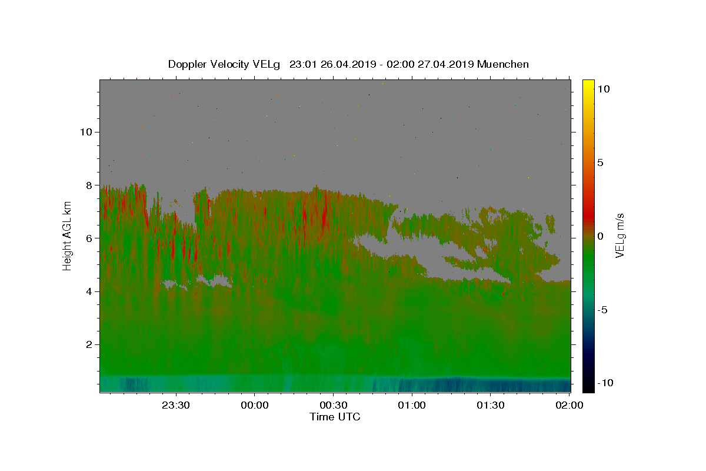Click the height tick label 4
The width and height of the screenshot is (706, 471).
89,291
